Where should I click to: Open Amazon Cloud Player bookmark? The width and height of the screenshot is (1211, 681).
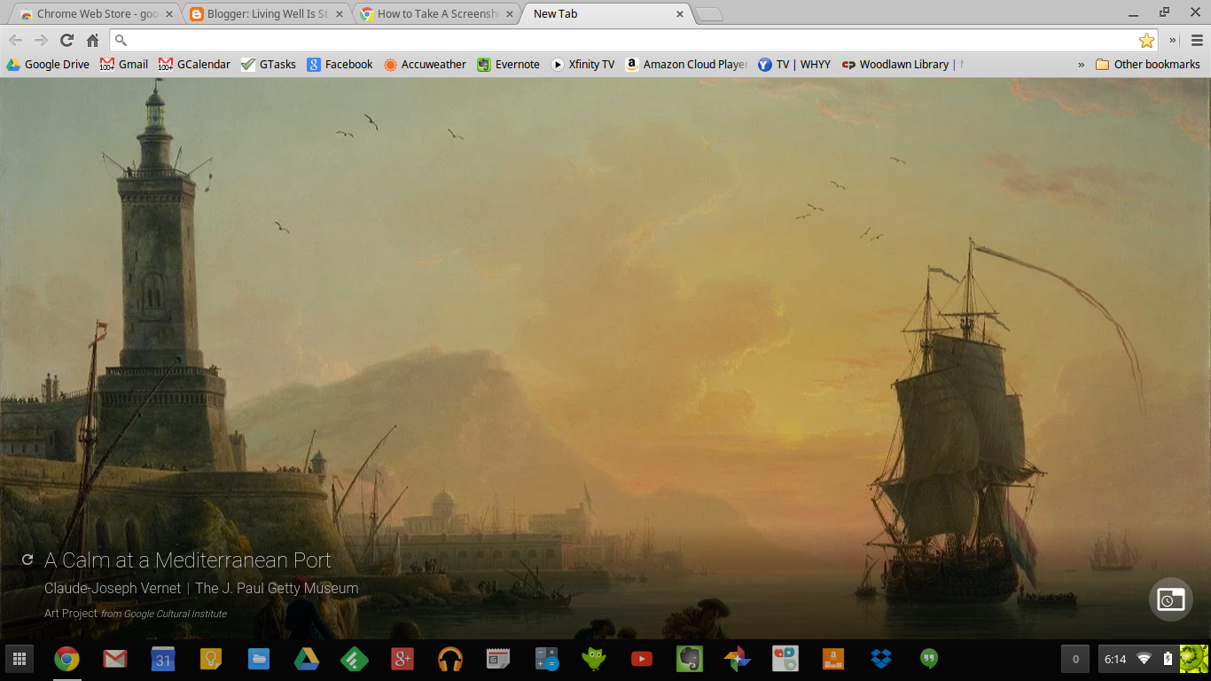[x=686, y=64]
